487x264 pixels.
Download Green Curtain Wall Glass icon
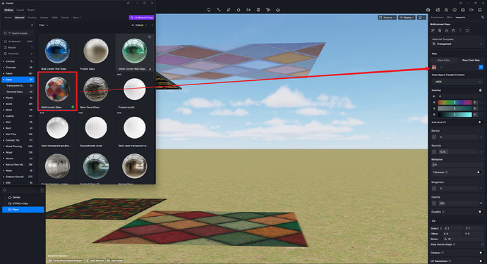point(150,69)
